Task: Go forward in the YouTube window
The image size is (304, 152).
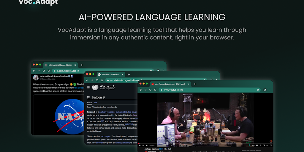Action: coord(145,90)
